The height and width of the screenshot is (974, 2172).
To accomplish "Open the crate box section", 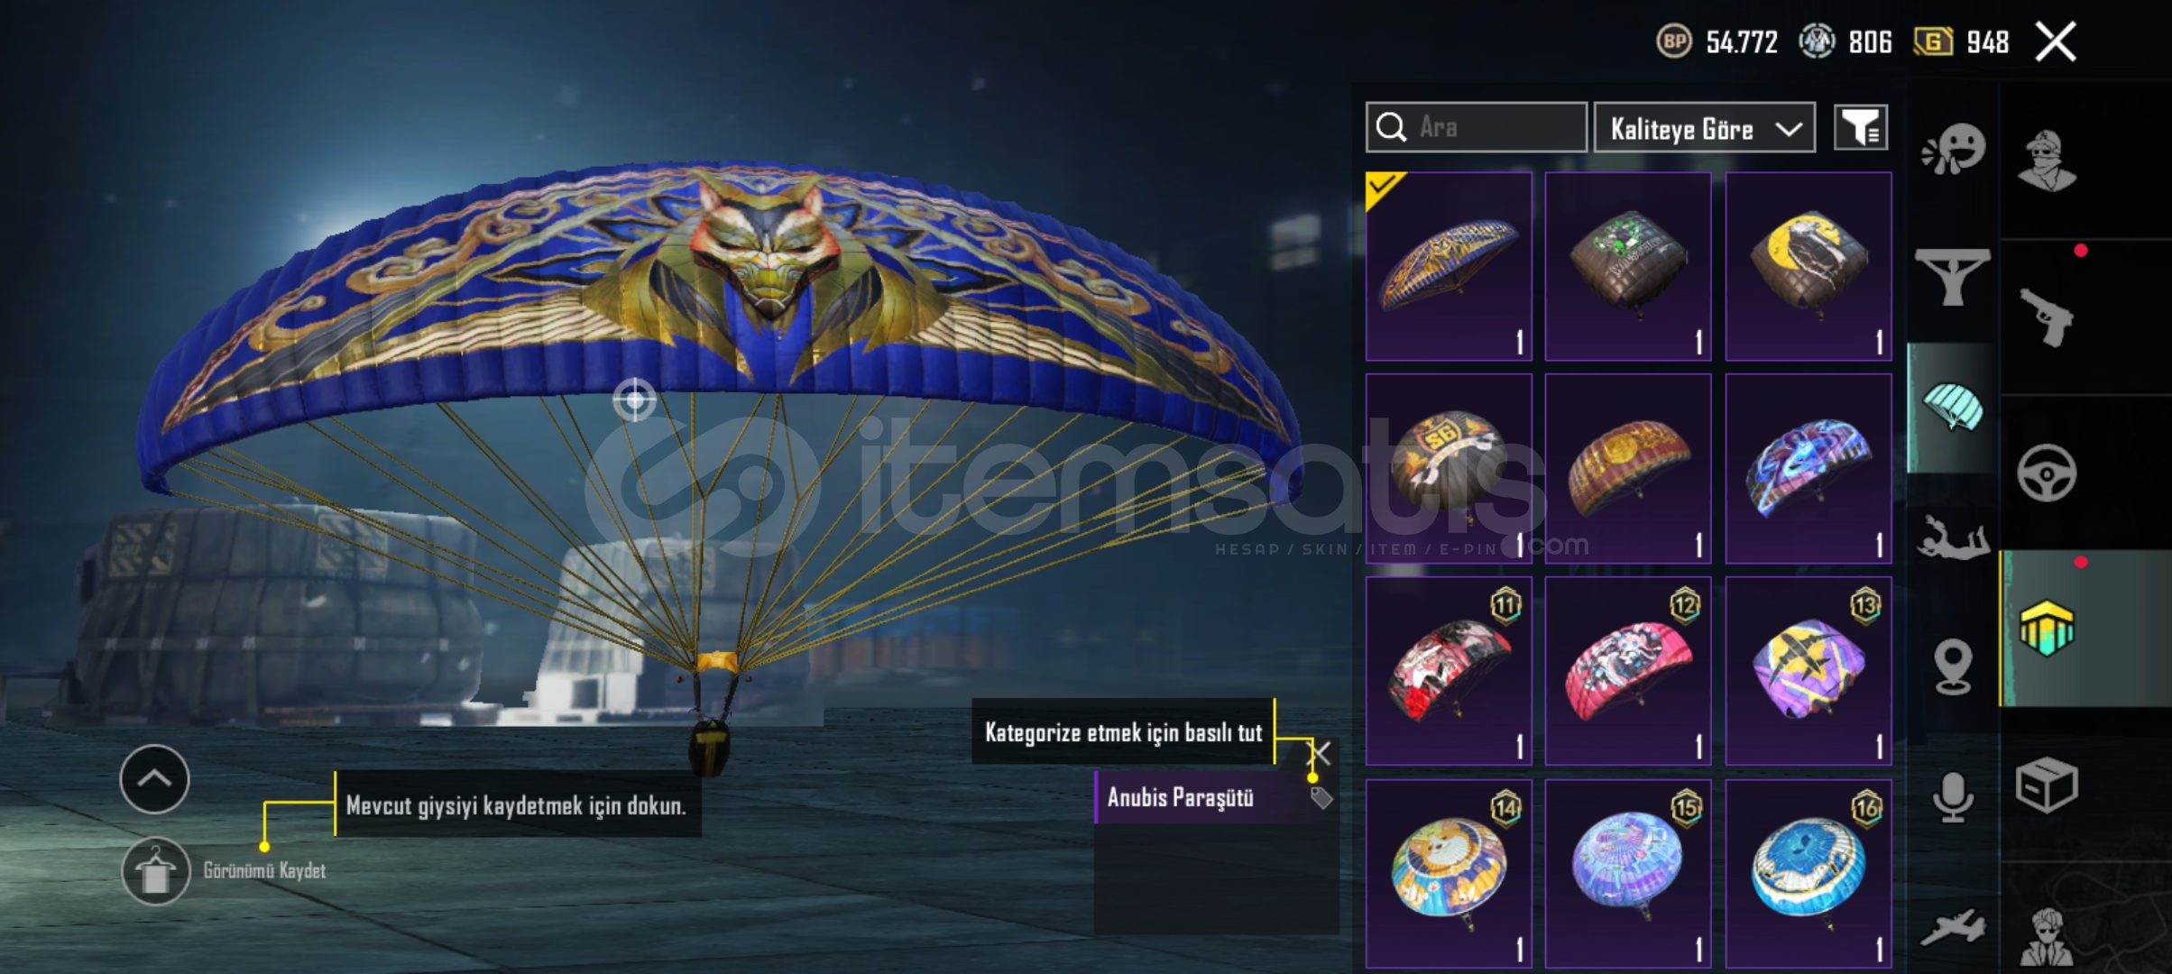I will [2046, 785].
